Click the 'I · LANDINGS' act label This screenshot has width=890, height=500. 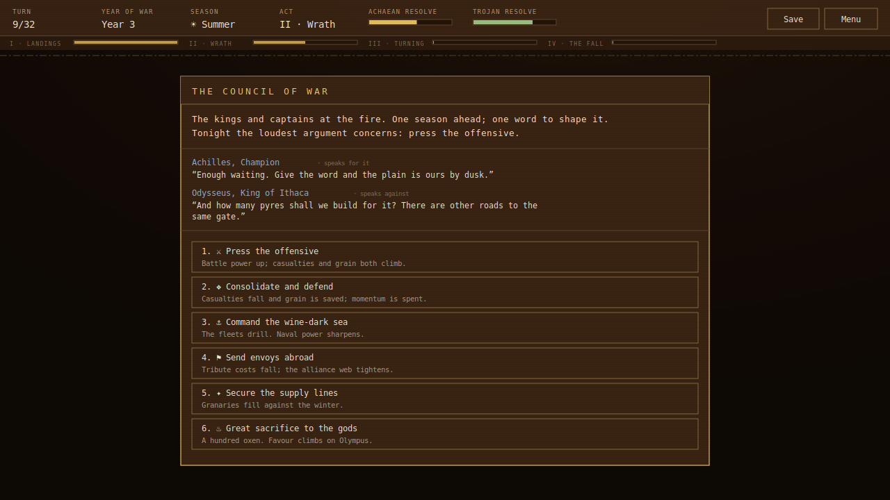pos(35,44)
